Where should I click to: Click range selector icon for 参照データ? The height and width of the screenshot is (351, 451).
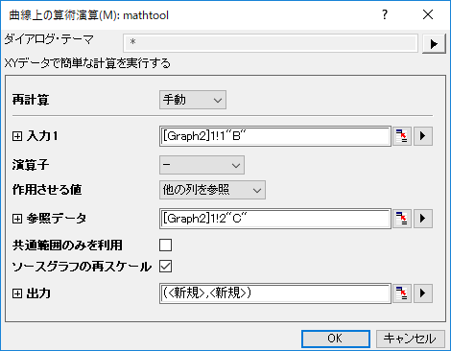tap(402, 219)
